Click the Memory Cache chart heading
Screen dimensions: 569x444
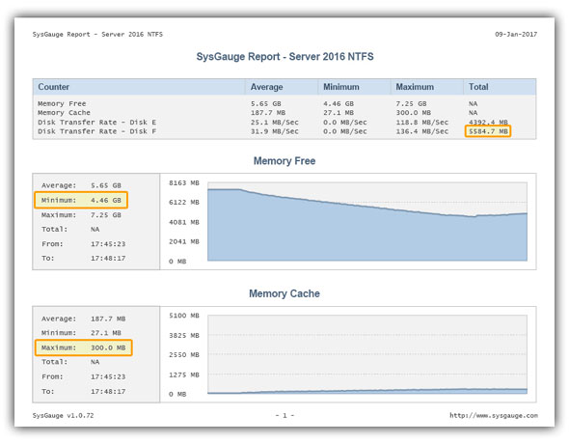click(284, 293)
